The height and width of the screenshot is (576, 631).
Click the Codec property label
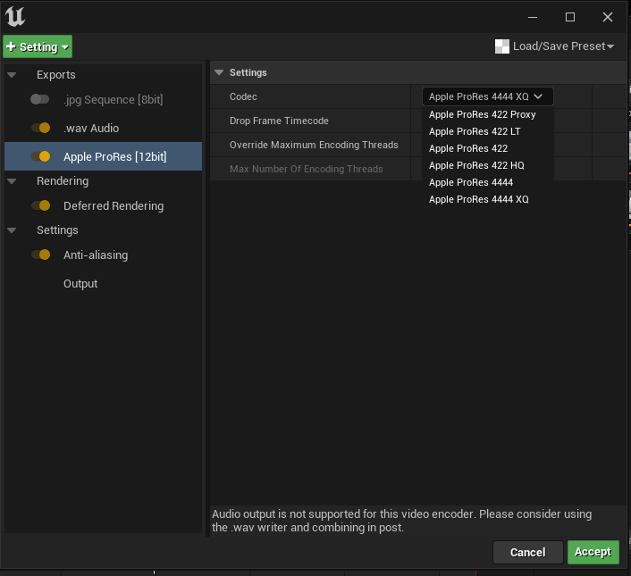243,96
